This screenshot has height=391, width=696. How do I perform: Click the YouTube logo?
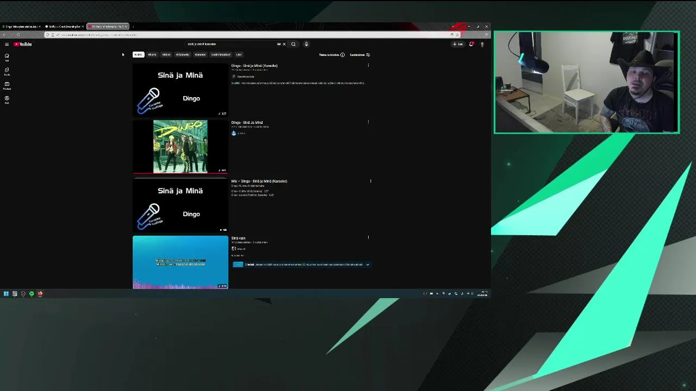23,44
